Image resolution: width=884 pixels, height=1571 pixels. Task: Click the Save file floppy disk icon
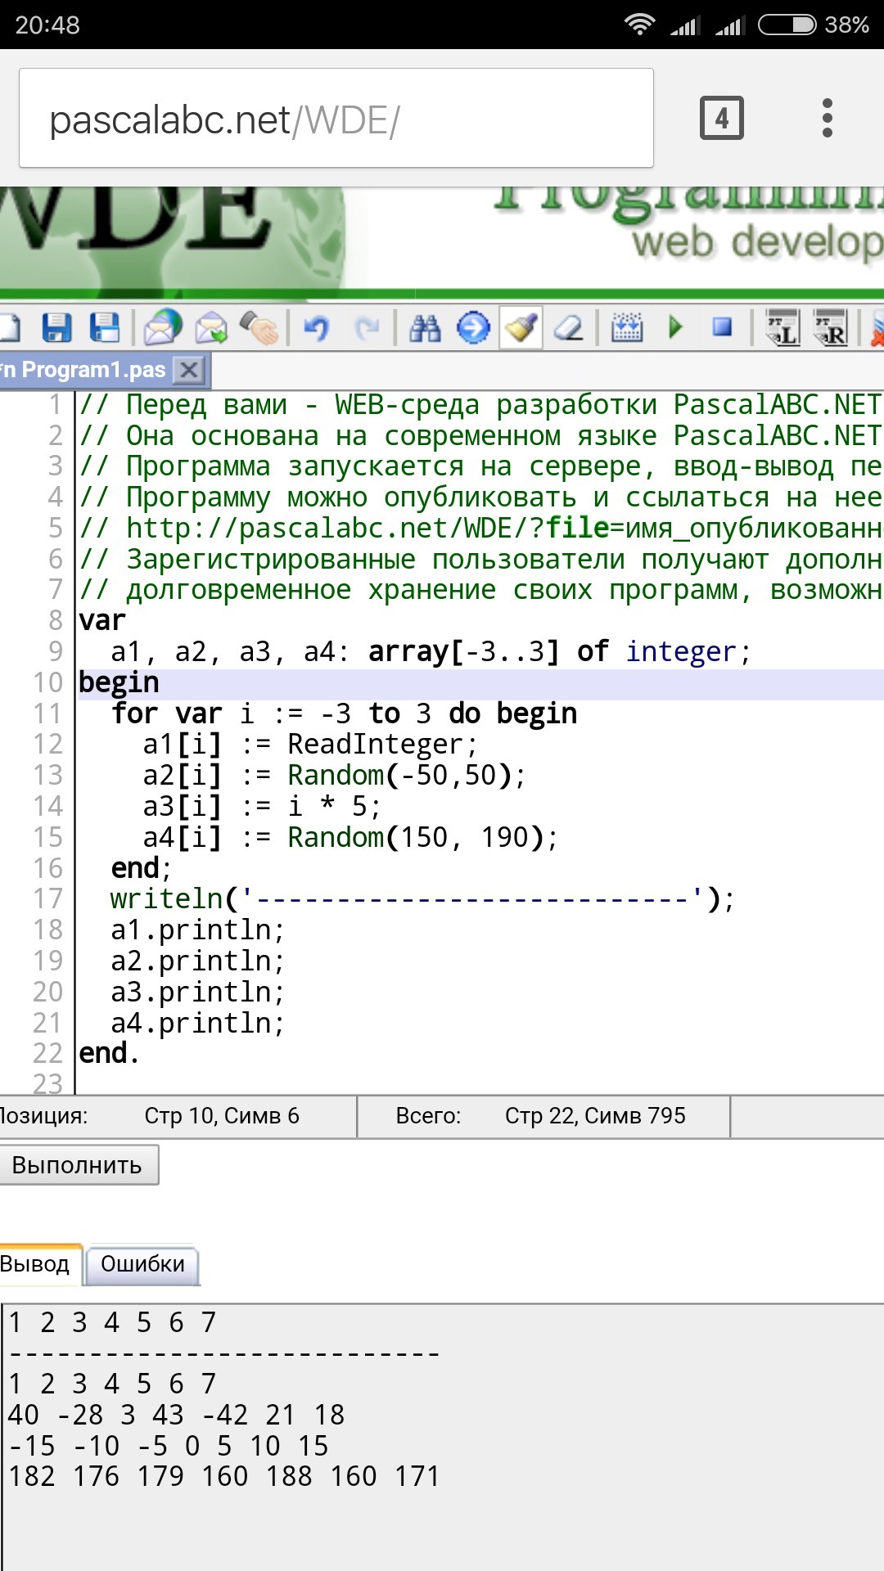[x=56, y=328]
